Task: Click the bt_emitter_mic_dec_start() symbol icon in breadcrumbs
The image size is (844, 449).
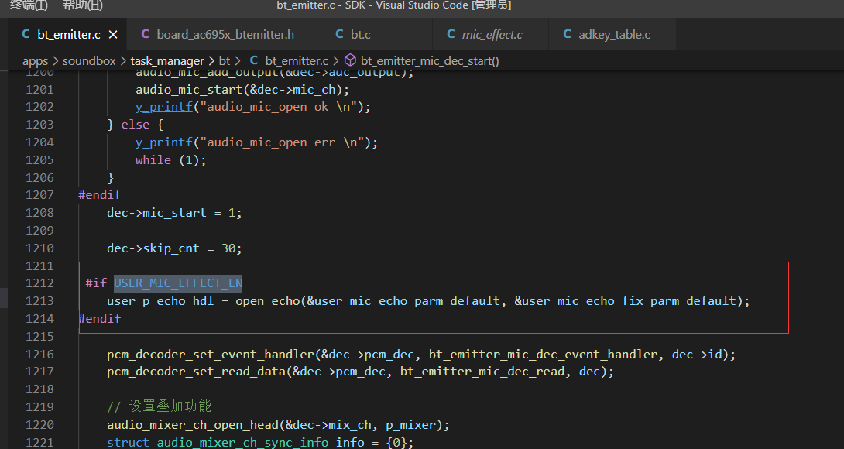Action: coord(351,60)
